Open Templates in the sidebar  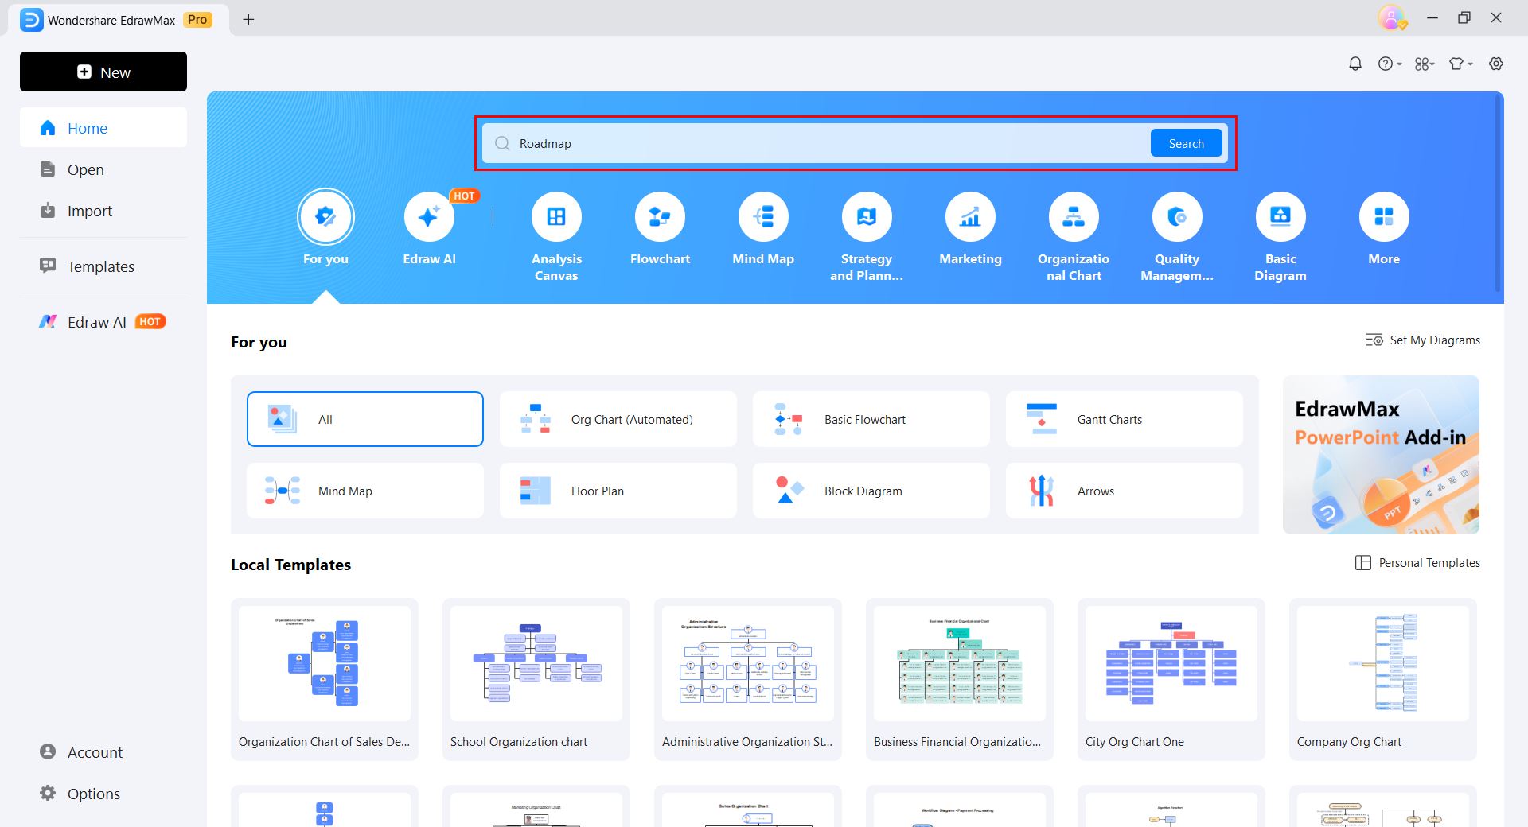(103, 266)
